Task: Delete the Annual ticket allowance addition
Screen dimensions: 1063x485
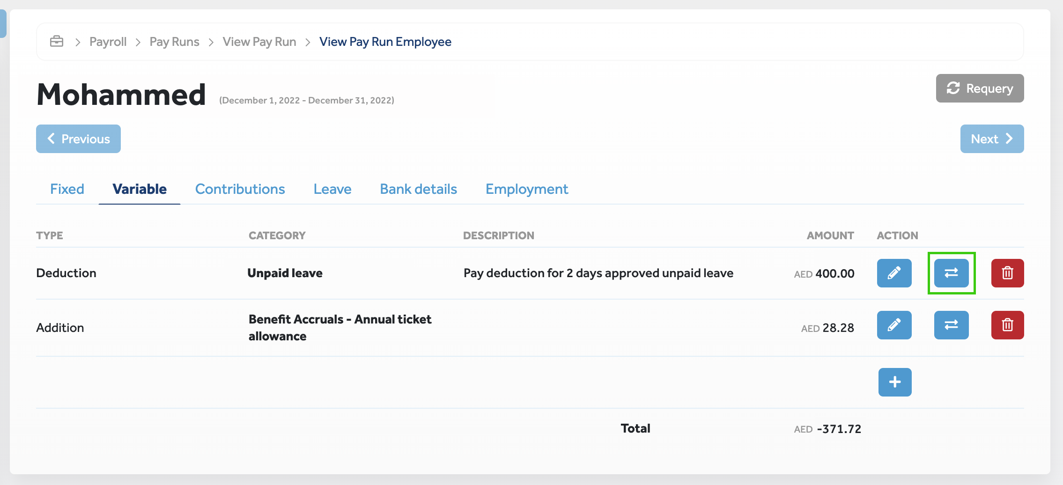Action: pos(1007,325)
